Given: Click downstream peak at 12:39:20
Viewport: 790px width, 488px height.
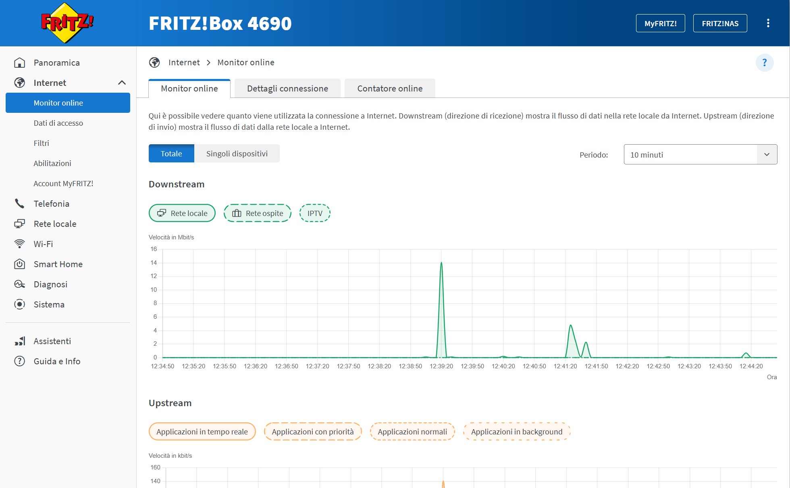Looking at the screenshot, I should click(441, 263).
